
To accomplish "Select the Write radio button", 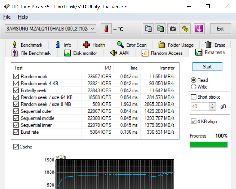I will tap(194, 87).
